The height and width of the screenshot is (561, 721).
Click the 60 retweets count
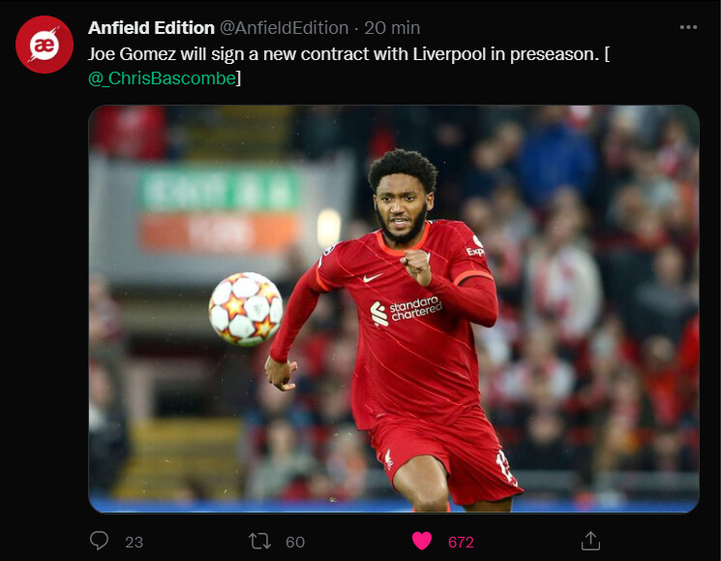295,543
